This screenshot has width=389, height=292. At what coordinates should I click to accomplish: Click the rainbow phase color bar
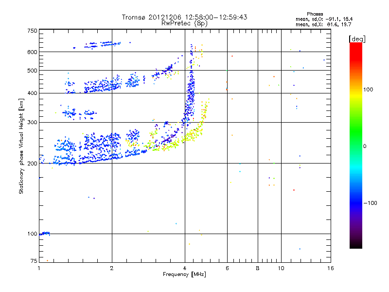pos(356,145)
